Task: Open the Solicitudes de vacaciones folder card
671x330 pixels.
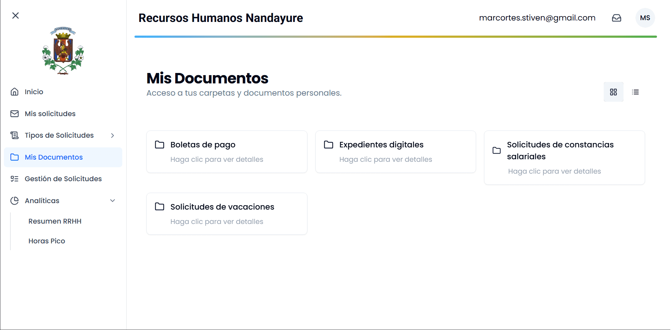Action: [x=227, y=214]
